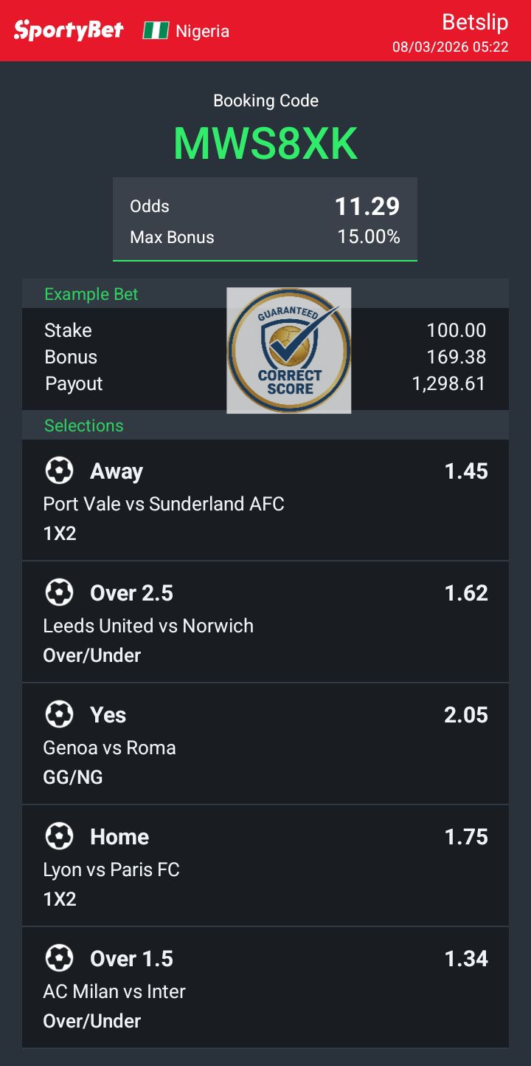Click the Guaranteed Correct Score badge
The height and width of the screenshot is (1066, 531).
click(289, 350)
